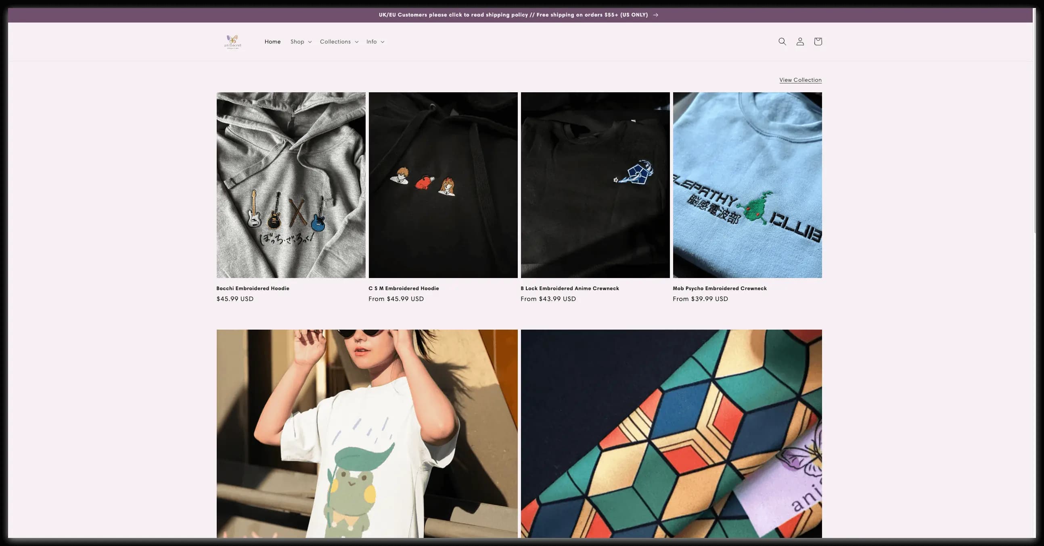Click the C S M Embroidered Hoodie image
This screenshot has height=546, width=1044.
(443, 185)
